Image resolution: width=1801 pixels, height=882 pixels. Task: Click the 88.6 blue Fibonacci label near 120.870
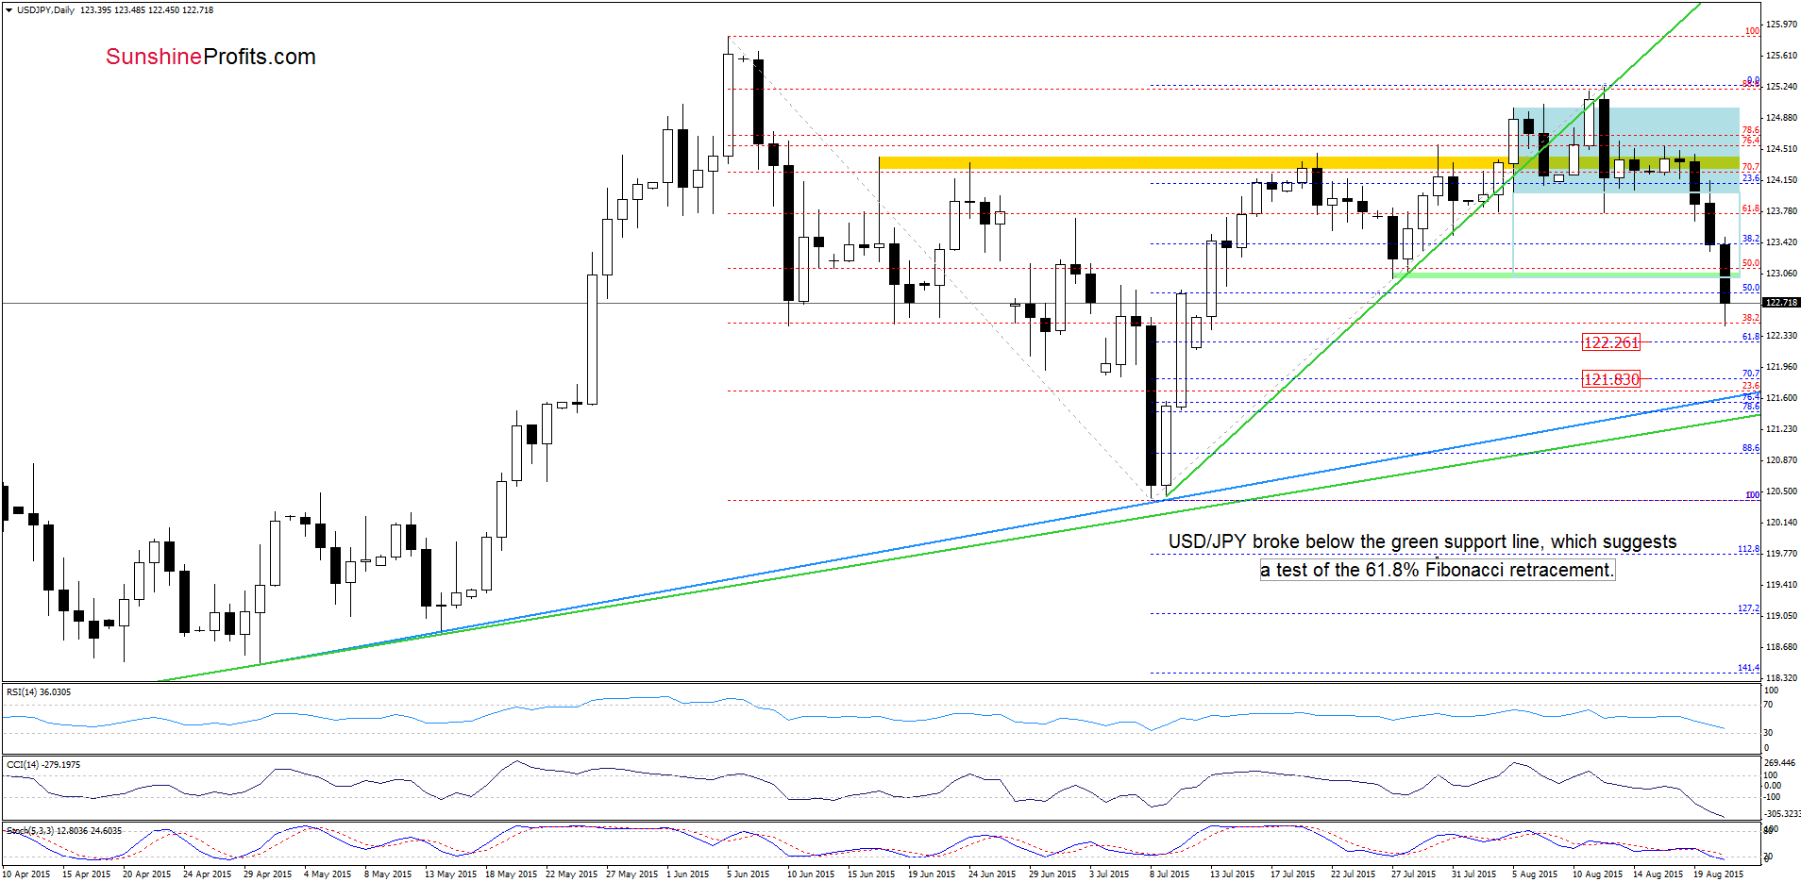click(1750, 448)
